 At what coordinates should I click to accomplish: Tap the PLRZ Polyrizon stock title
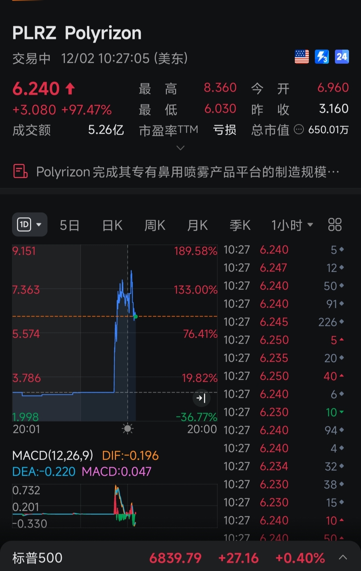pos(77,33)
